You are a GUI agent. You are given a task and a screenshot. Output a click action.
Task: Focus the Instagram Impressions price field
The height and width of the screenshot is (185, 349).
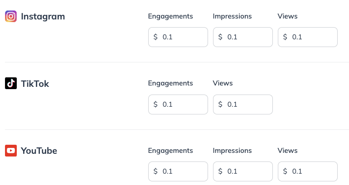pos(243,37)
